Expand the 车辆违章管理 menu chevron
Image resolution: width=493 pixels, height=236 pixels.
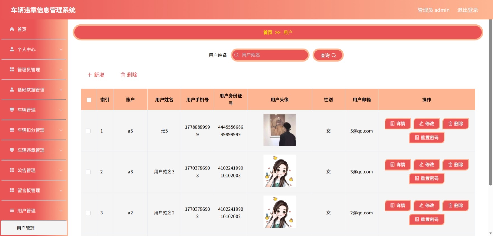pos(61,150)
